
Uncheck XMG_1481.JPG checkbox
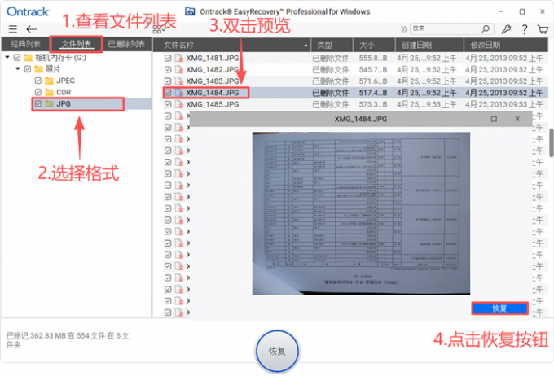168,59
